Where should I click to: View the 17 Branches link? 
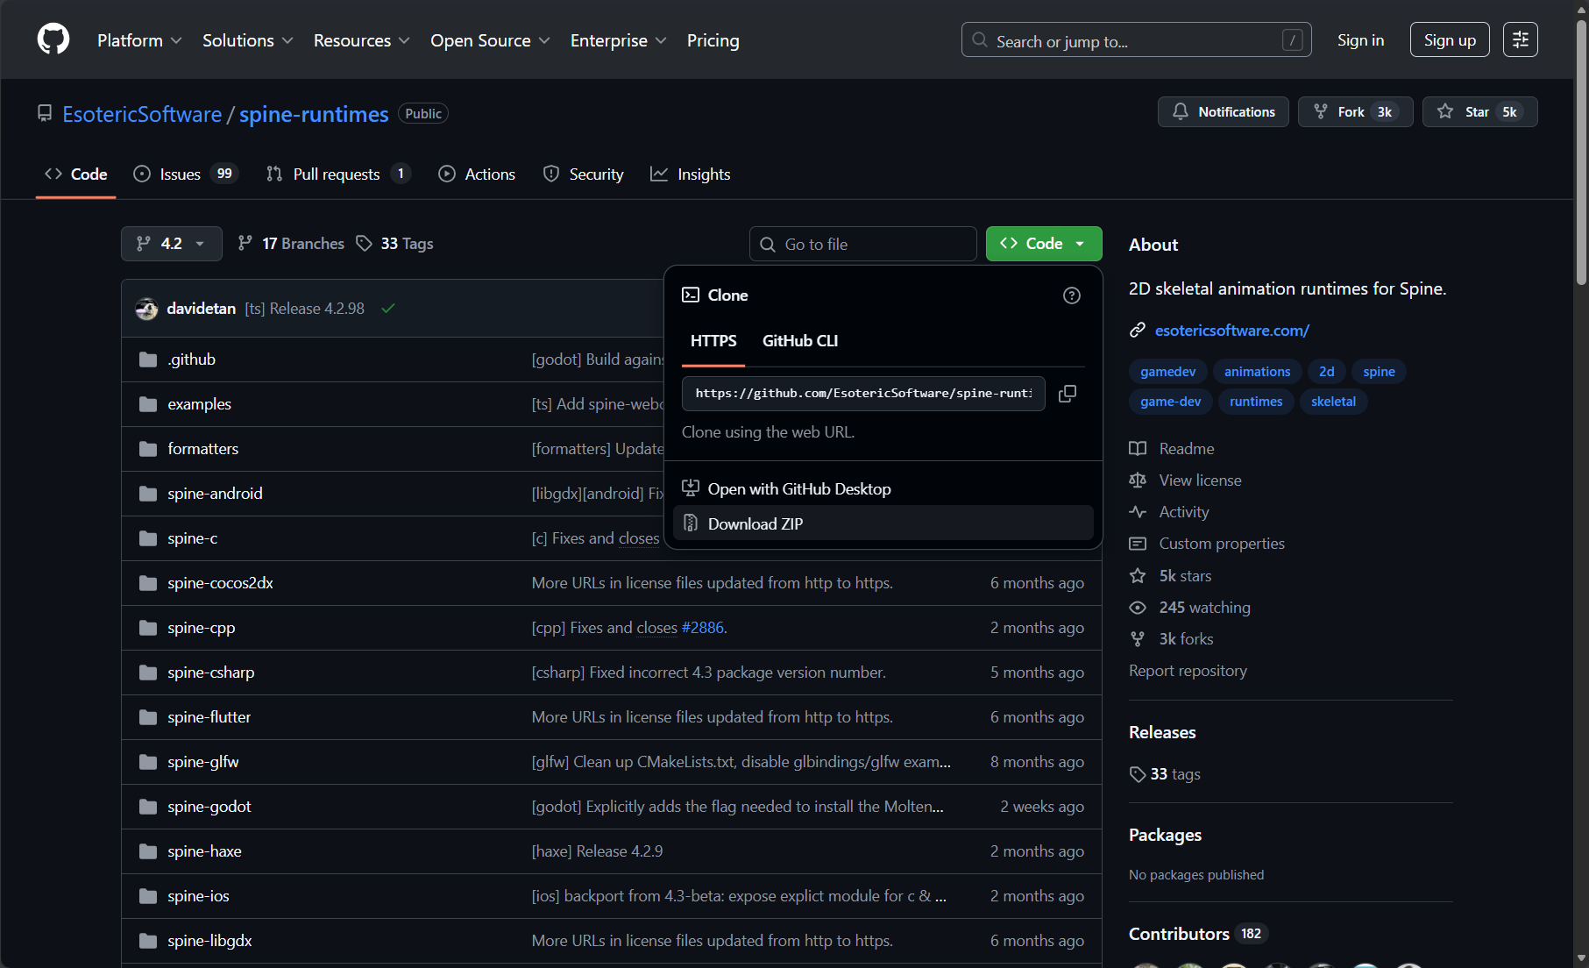292,244
